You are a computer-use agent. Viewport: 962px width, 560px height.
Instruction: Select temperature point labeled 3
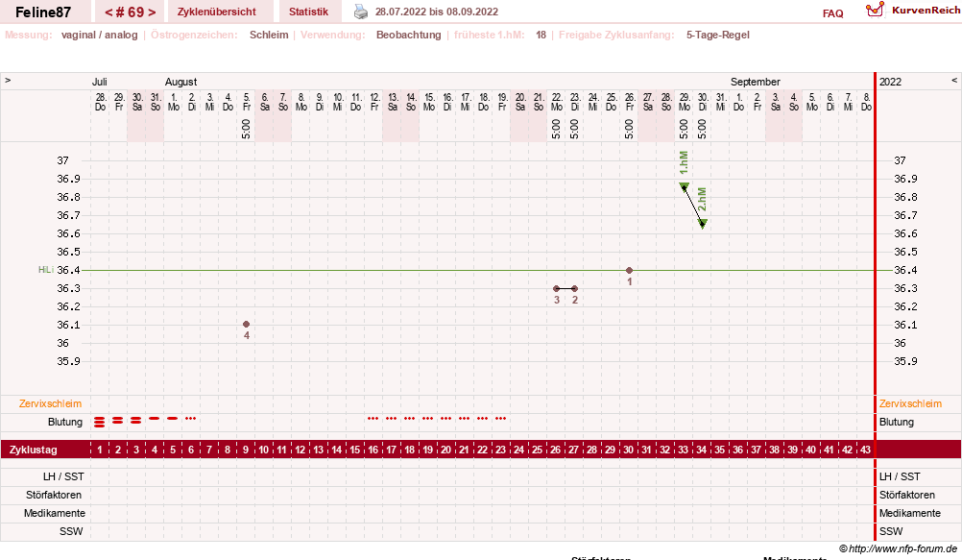557,288
